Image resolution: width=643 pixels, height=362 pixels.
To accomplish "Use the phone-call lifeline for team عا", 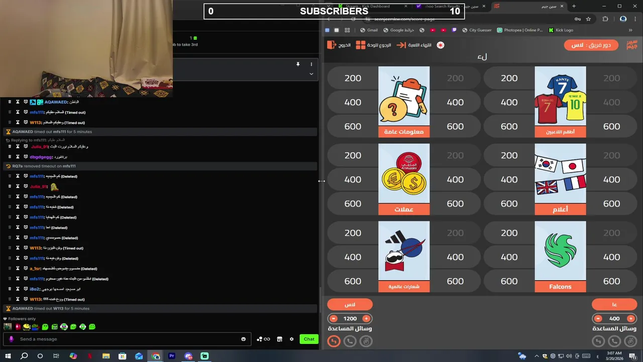I will coord(614,341).
